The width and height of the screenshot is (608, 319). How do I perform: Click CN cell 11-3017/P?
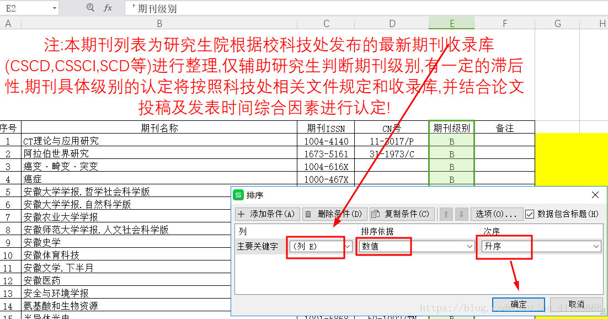click(x=392, y=141)
